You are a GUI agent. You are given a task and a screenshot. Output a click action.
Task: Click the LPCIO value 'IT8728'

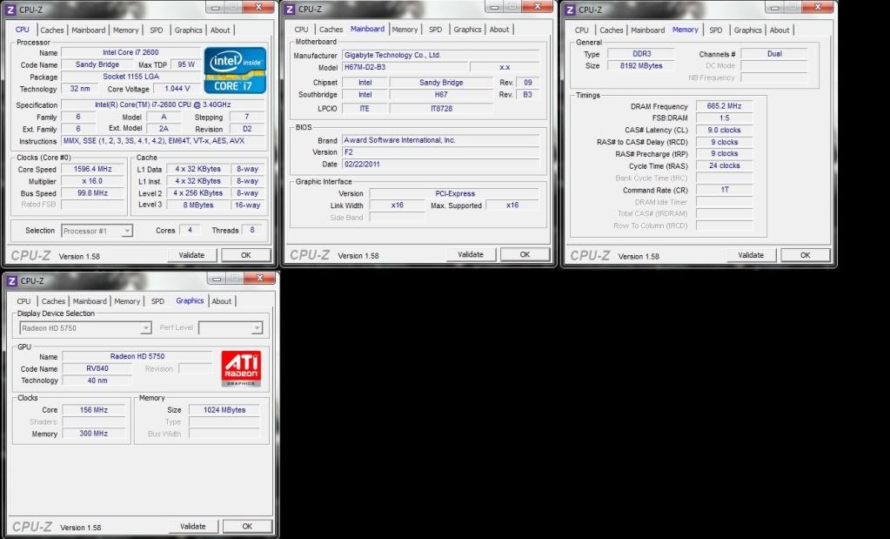click(x=441, y=109)
